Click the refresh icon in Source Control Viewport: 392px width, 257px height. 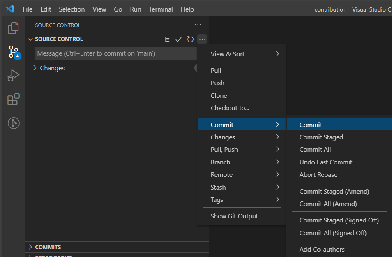(x=190, y=39)
